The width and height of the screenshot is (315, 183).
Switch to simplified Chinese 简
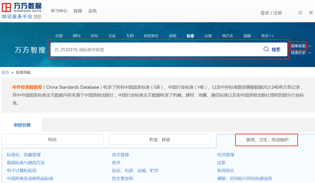coord(300,13)
